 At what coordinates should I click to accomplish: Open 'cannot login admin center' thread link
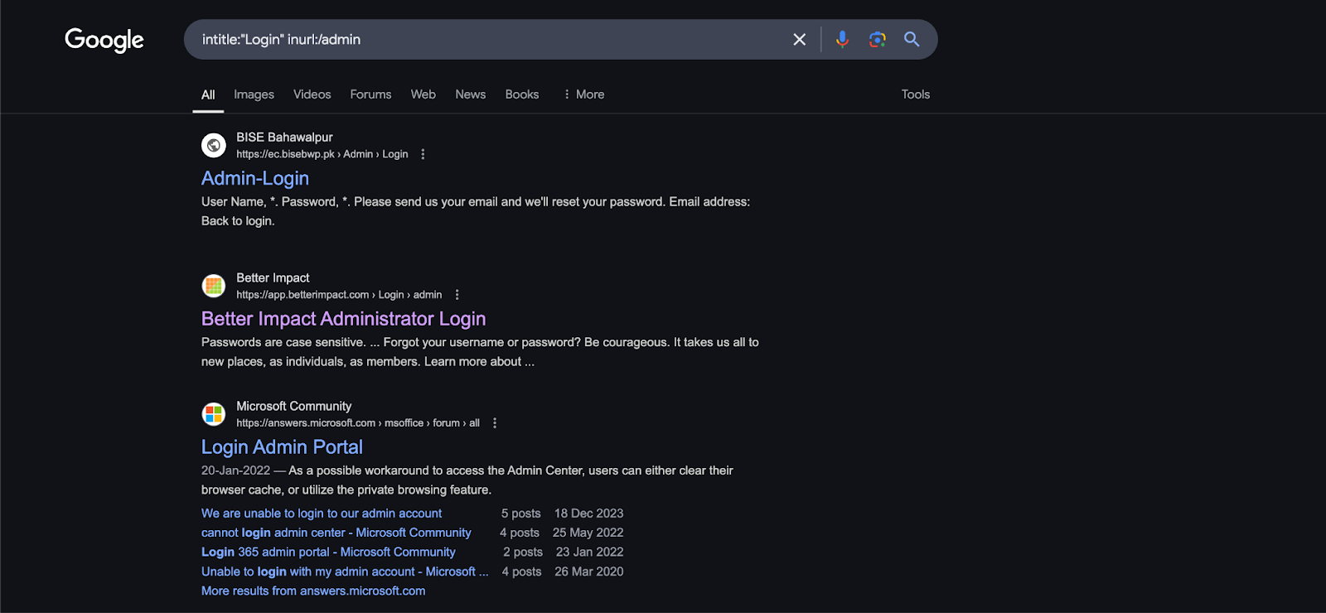(336, 533)
